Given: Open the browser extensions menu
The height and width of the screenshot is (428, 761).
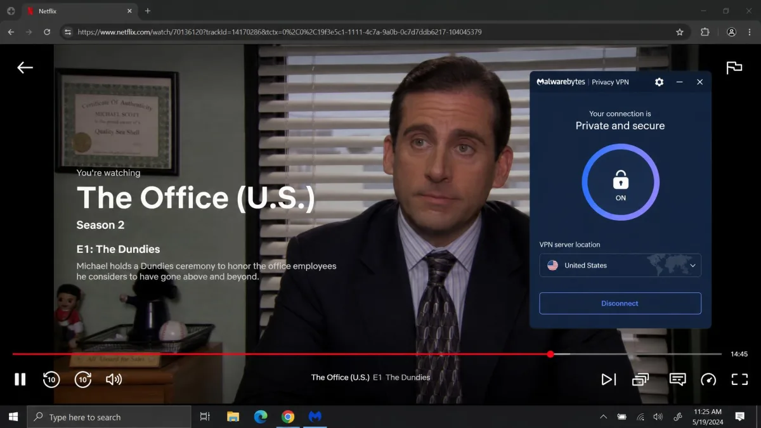Looking at the screenshot, I should 705,32.
